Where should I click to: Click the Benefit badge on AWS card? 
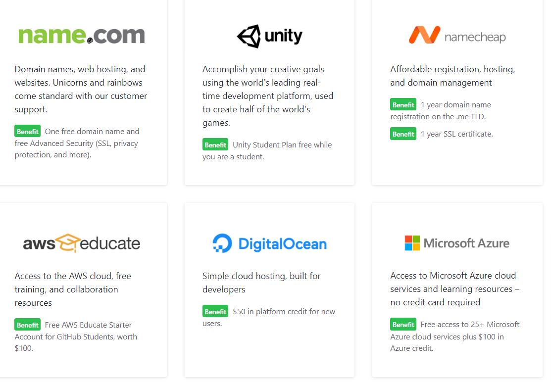click(27, 325)
